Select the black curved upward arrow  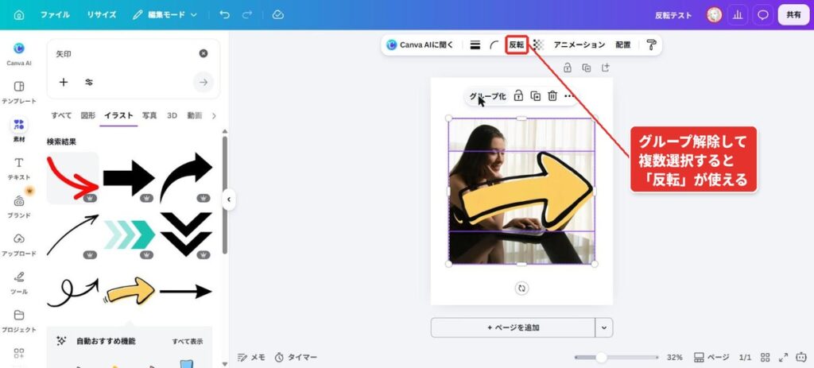click(x=186, y=178)
